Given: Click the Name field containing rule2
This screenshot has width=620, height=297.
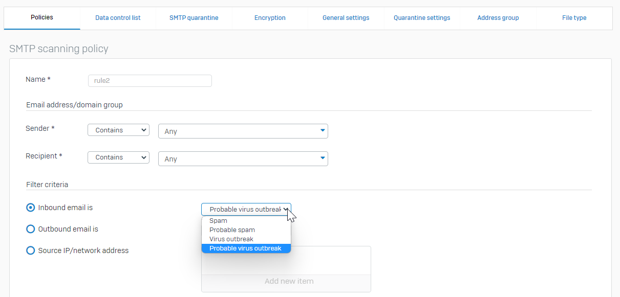Looking at the screenshot, I should point(150,81).
